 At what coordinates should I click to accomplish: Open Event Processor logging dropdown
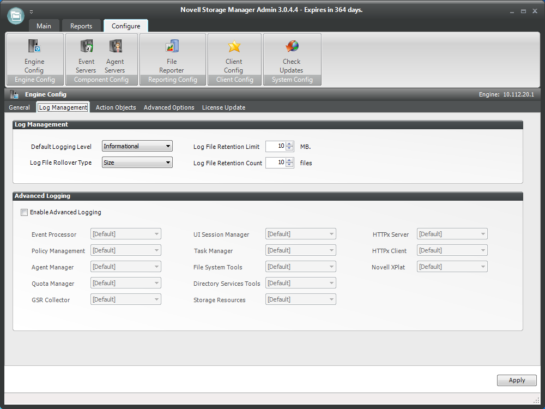126,234
